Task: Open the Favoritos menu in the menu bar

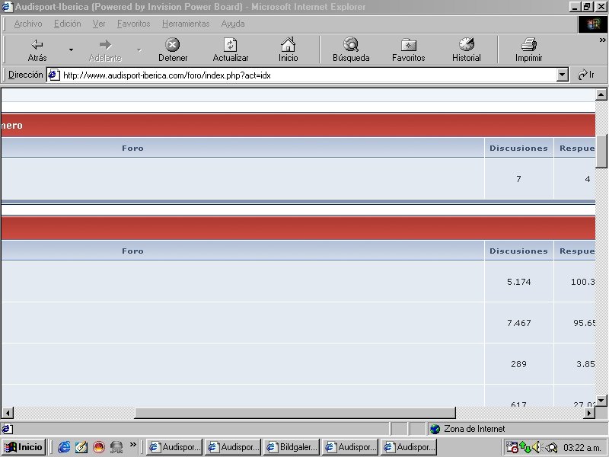Action: (134, 24)
